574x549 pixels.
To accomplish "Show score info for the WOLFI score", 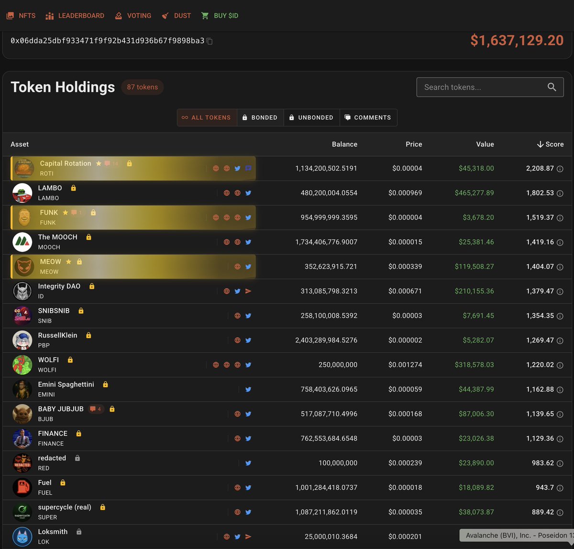I will [x=560, y=365].
